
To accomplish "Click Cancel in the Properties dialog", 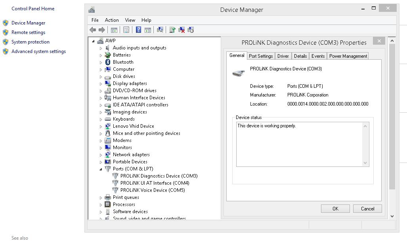I will point(367,208).
